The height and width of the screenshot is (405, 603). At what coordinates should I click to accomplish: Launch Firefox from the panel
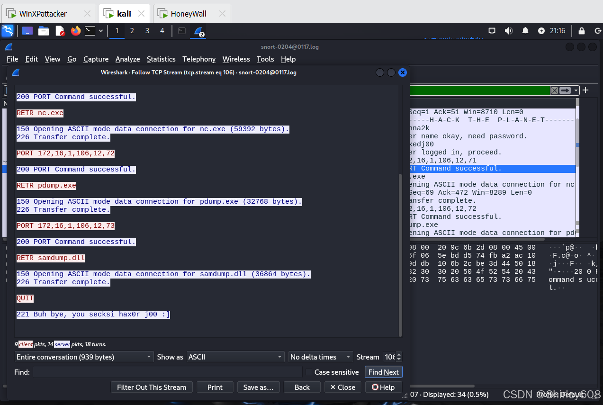76,31
